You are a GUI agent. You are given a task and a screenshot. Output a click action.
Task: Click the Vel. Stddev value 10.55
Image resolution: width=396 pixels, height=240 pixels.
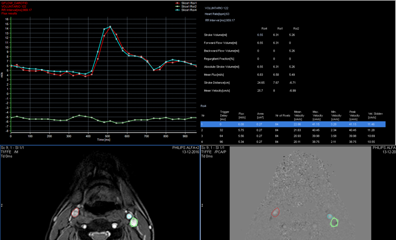372,142
